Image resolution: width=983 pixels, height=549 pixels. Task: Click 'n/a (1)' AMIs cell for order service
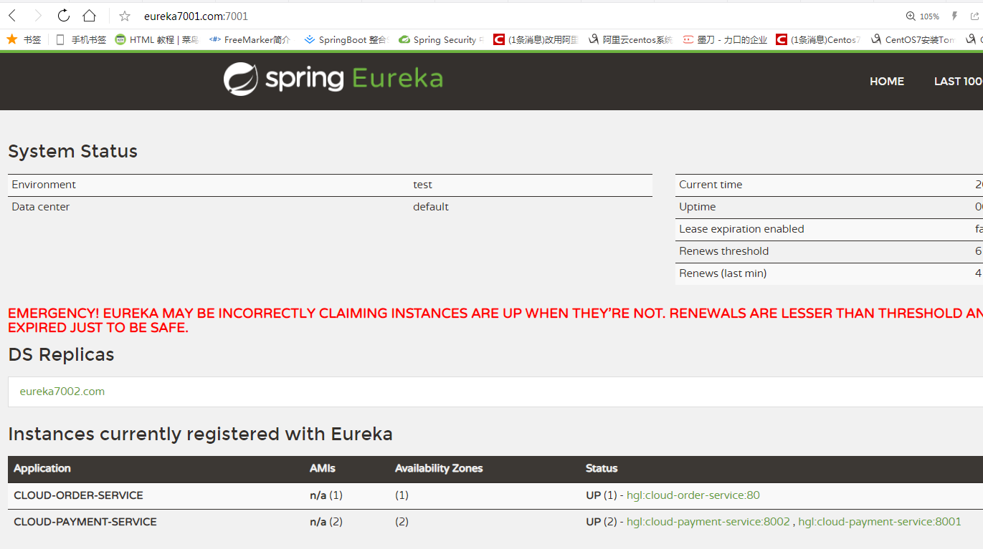(326, 495)
